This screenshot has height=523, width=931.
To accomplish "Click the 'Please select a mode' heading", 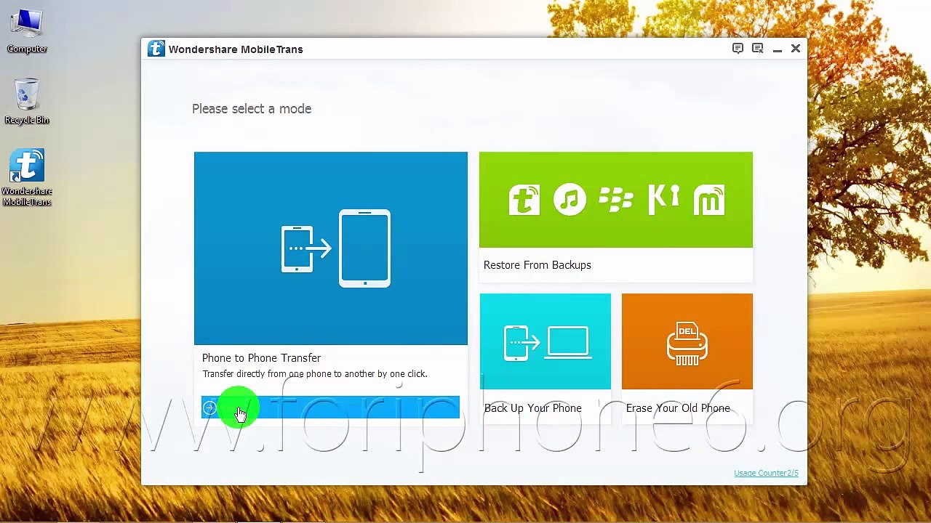I will 252,109.
